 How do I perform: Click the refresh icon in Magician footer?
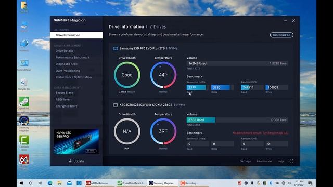point(291,161)
